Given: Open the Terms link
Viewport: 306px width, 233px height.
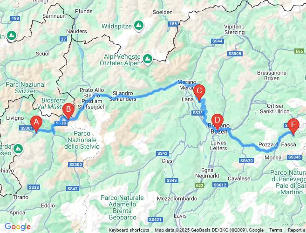Looking at the screenshot, I should [x=276, y=230].
